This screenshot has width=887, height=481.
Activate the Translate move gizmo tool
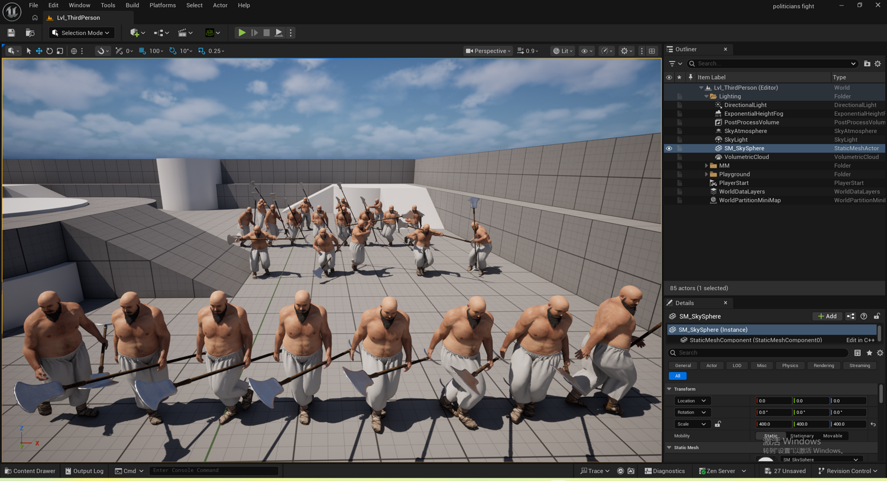39,51
